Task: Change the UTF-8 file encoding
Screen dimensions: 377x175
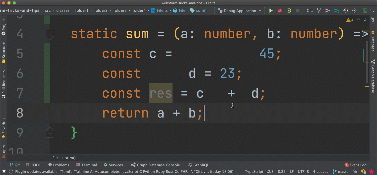Action: (303, 172)
